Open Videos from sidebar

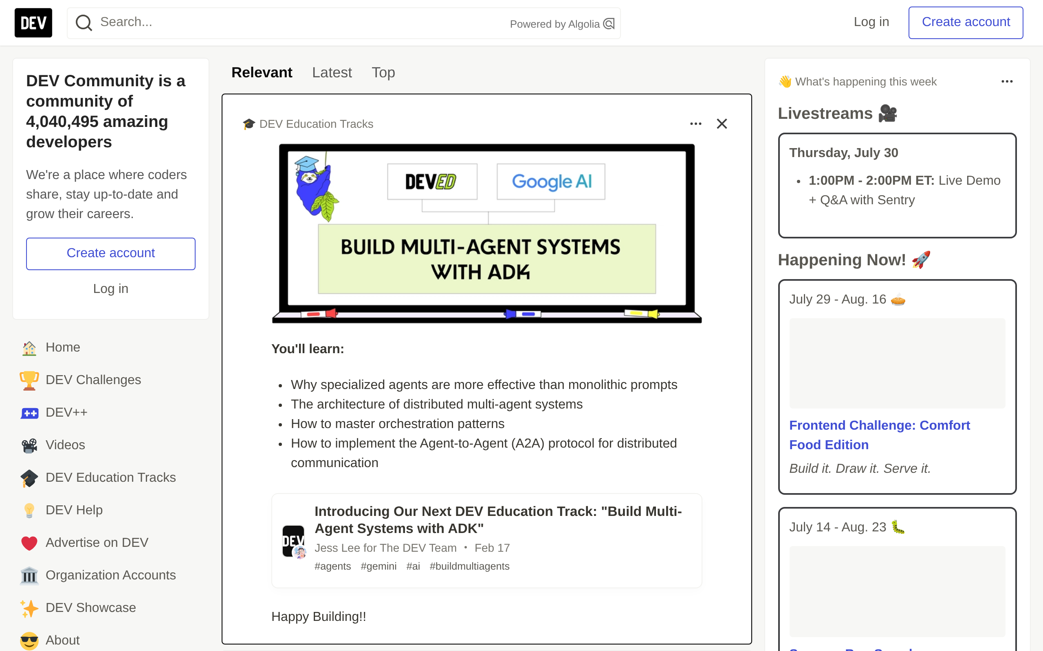coord(111,445)
